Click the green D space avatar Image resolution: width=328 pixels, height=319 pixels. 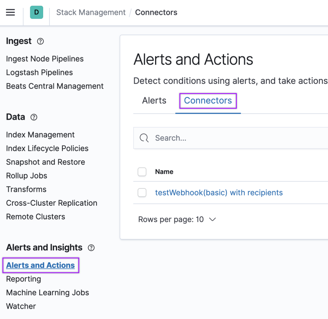37,13
